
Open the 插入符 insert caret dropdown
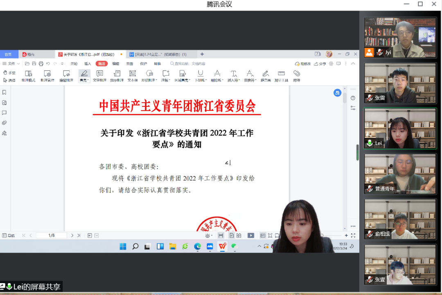click(233, 76)
